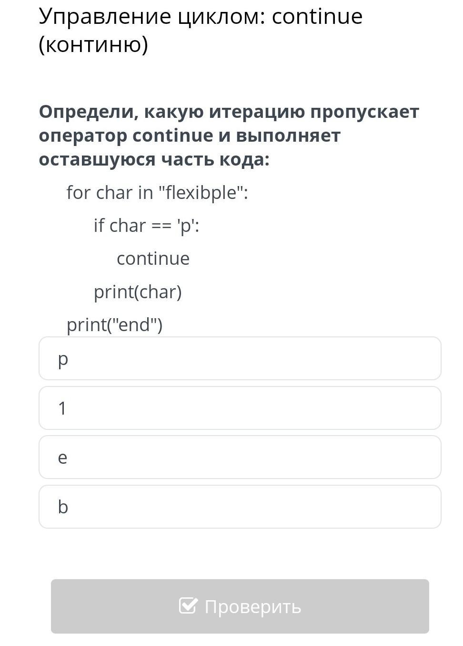The height and width of the screenshot is (646, 463).
Task: Click the 'Управление циклом: continue' heading
Action: click(201, 16)
